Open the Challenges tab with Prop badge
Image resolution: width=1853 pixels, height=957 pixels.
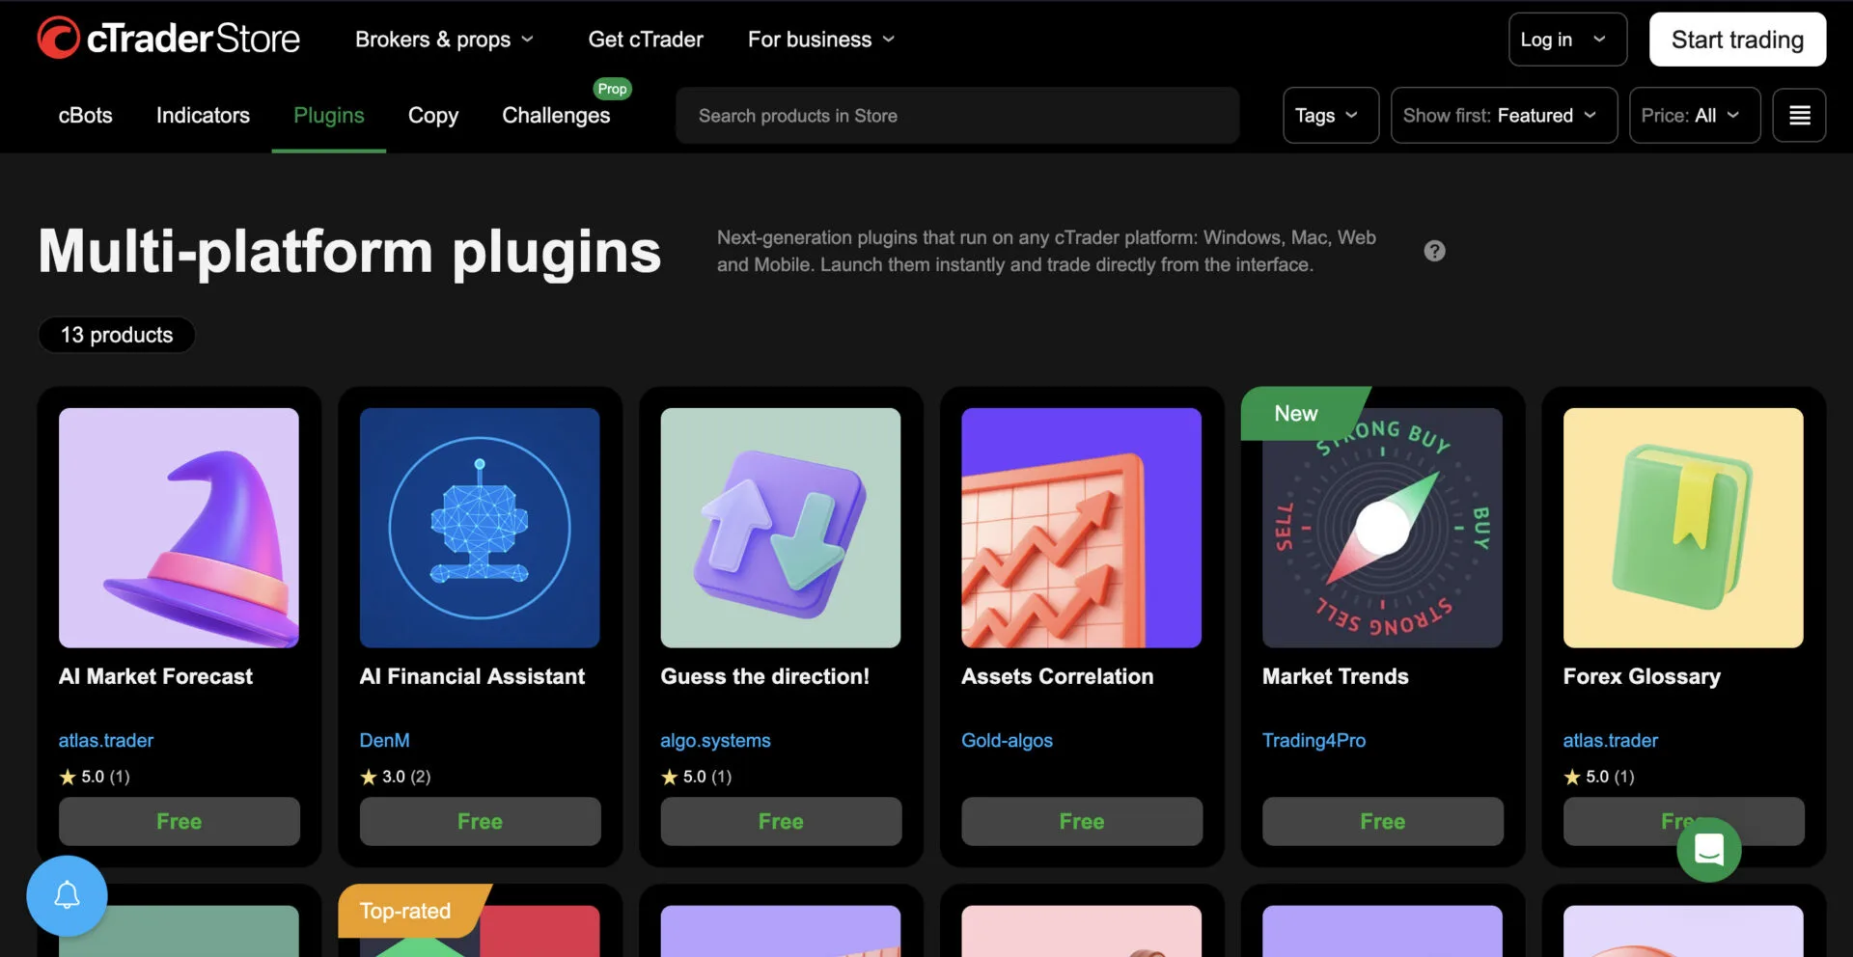556,115
